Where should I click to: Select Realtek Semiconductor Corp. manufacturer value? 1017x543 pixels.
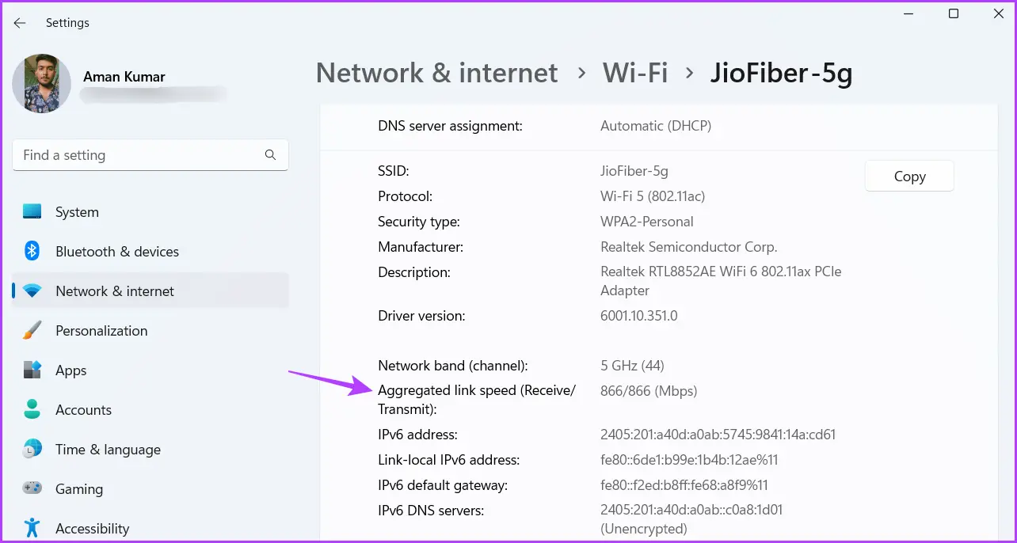click(x=689, y=247)
